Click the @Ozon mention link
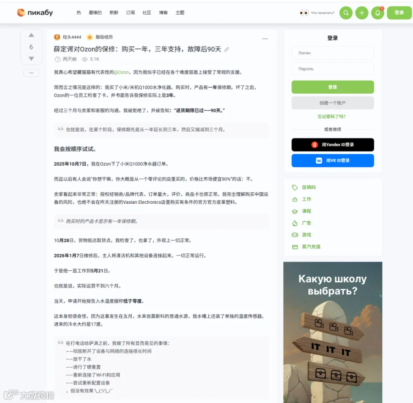The width and height of the screenshot is (413, 403). (122, 72)
